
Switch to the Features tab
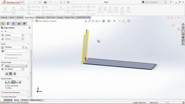click(4, 17)
